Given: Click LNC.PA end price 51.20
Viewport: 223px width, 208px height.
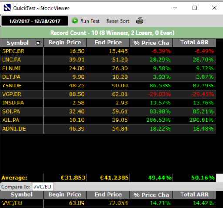Looking at the screenshot, I should point(120,60).
